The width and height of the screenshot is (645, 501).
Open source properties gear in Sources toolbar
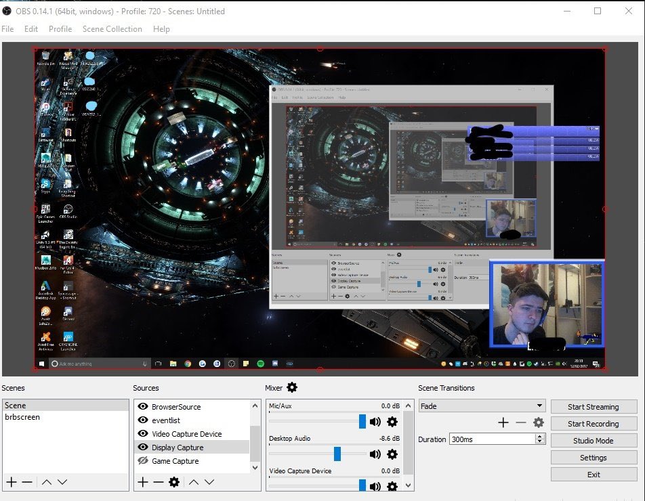(x=174, y=481)
